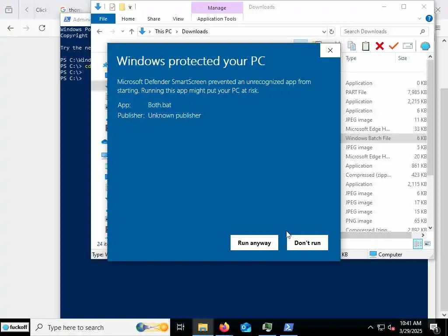
Task: Close the Windows protected your PC dialog
Action: click(x=330, y=50)
